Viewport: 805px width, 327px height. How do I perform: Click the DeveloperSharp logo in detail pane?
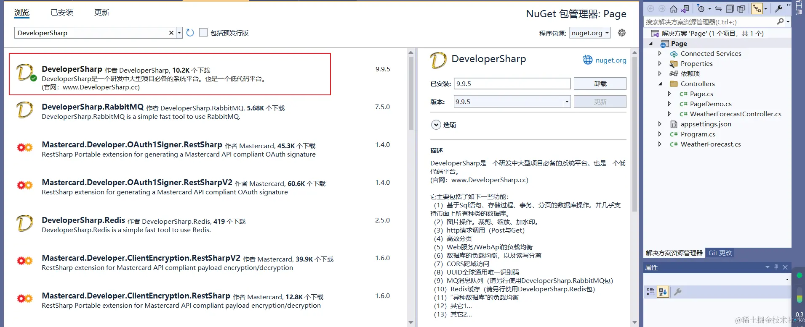438,60
